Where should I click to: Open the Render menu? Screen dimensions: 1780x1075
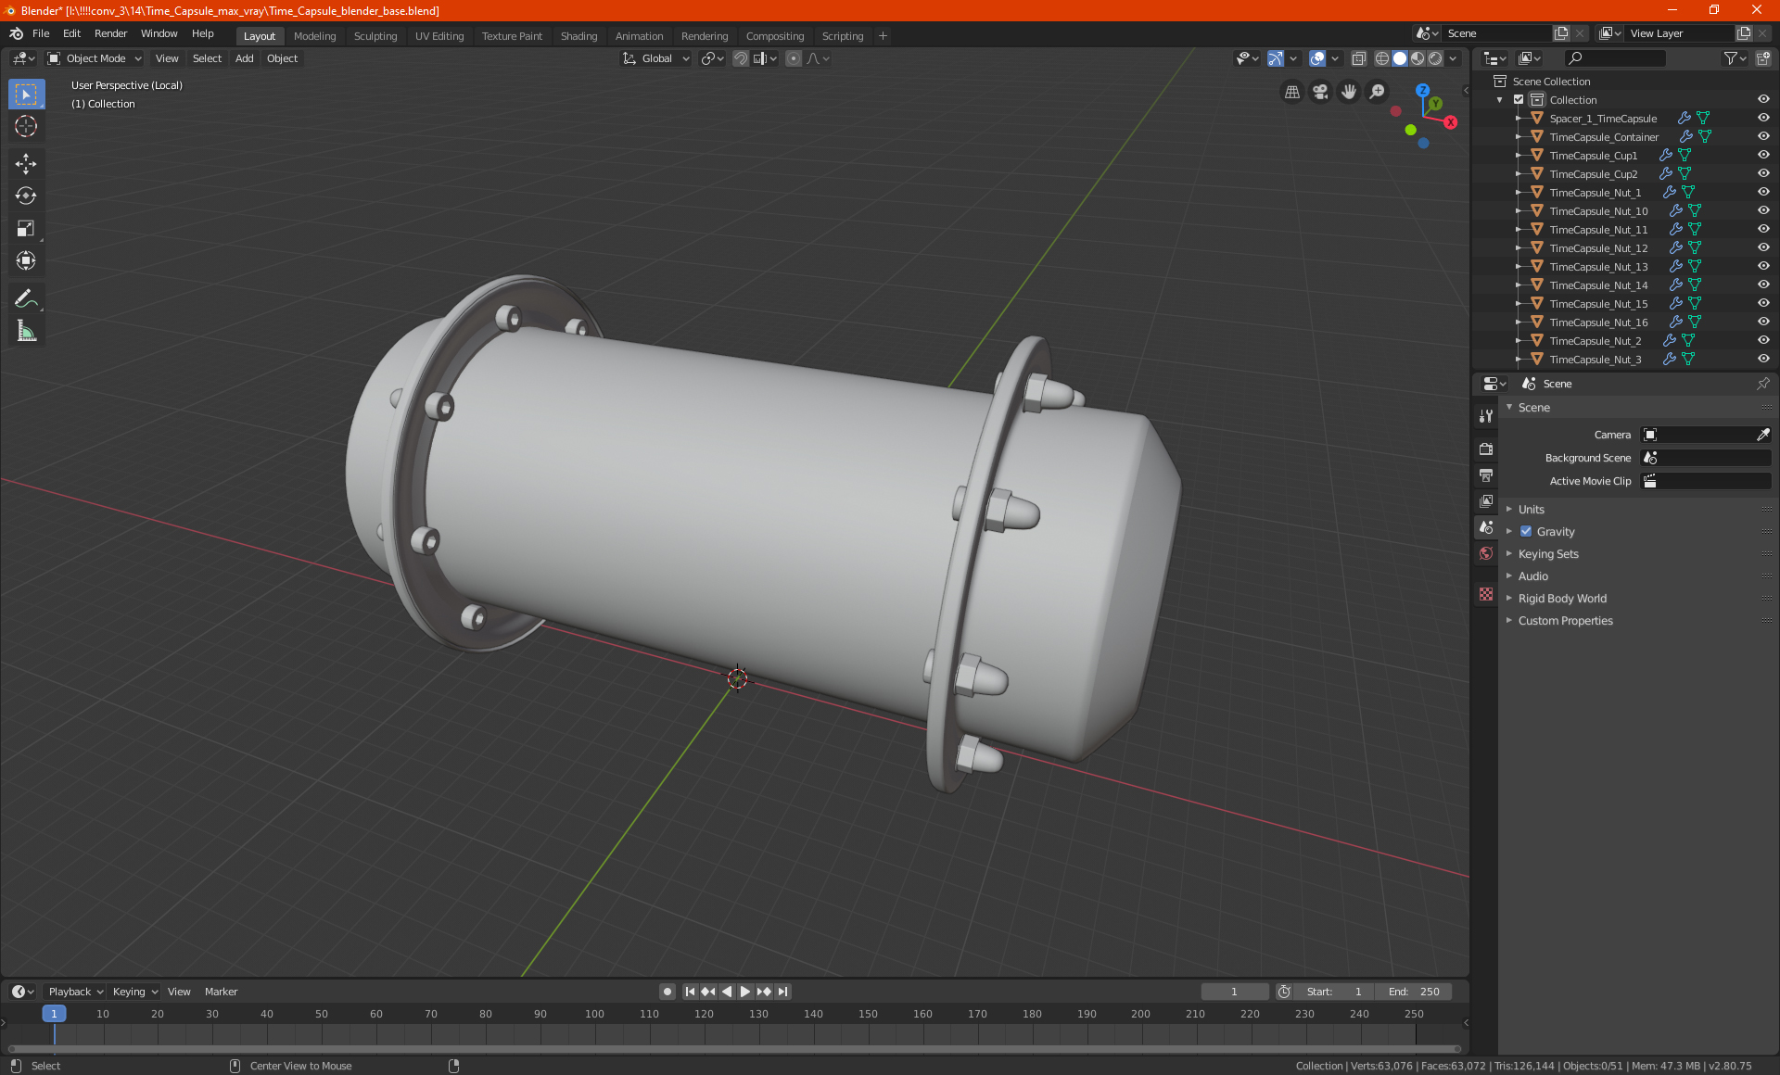[x=110, y=33]
